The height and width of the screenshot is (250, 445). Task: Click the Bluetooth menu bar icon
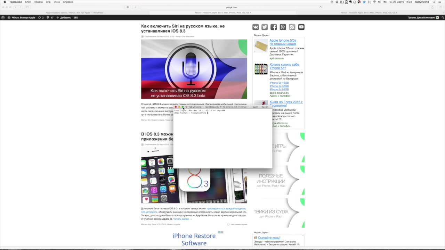[x=369, y=2]
